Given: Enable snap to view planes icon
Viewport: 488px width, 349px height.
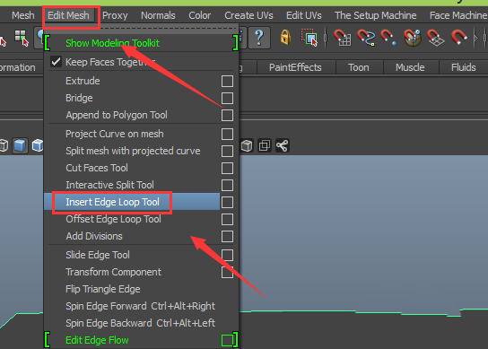Looking at the screenshot, I should (435, 38).
